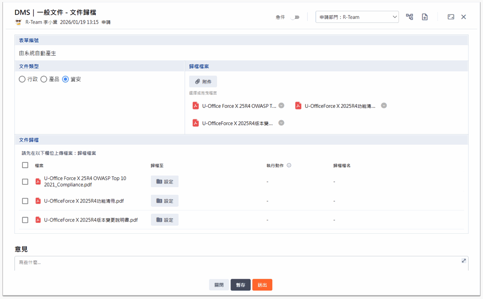Click the fullscreen window icon in header

(x=451, y=17)
